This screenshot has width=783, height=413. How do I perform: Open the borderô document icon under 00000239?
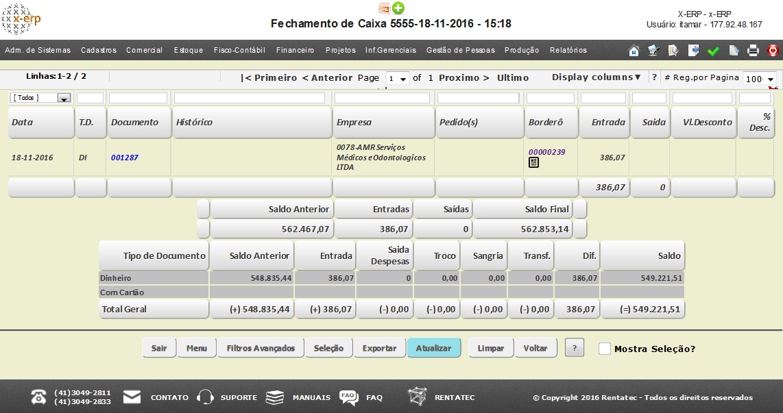coord(533,162)
